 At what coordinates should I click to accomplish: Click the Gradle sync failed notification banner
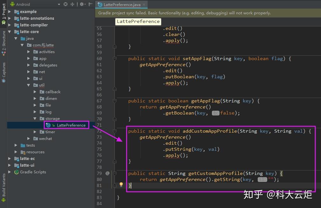208,13
